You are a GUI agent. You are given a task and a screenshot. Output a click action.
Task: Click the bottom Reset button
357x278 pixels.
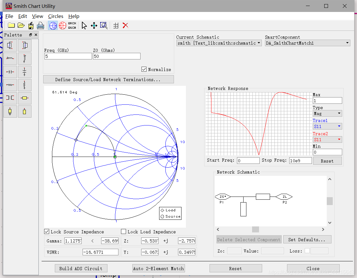click(x=236, y=269)
